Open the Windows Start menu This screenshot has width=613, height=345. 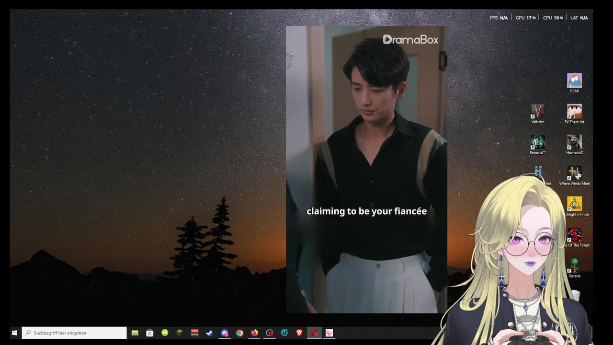(x=14, y=333)
